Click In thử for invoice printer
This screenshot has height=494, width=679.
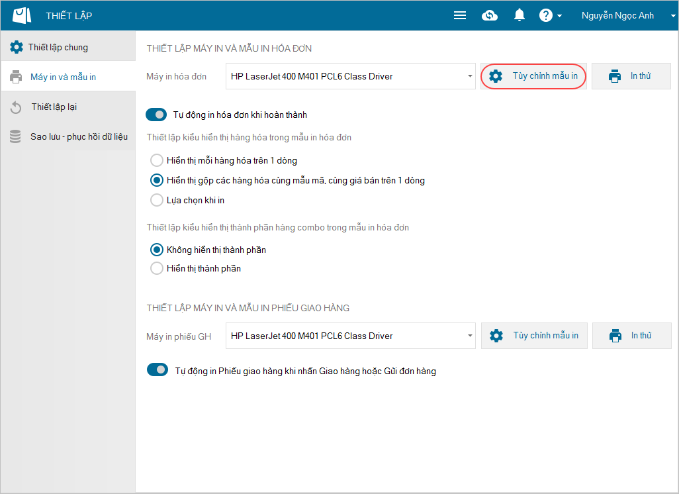[631, 76]
